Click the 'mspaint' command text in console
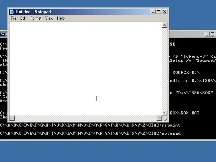 171,125
